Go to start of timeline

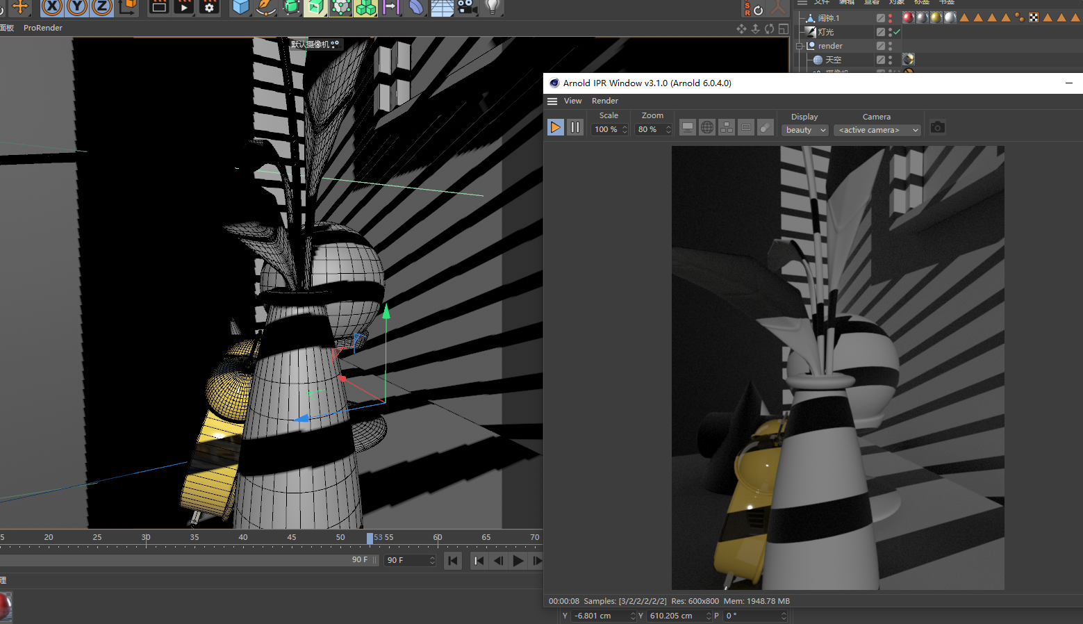(453, 560)
